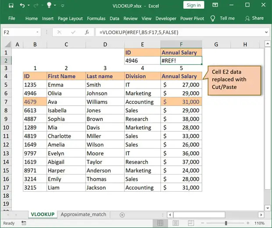Click the formula bar with VLOOKUP formula

click(x=179, y=32)
